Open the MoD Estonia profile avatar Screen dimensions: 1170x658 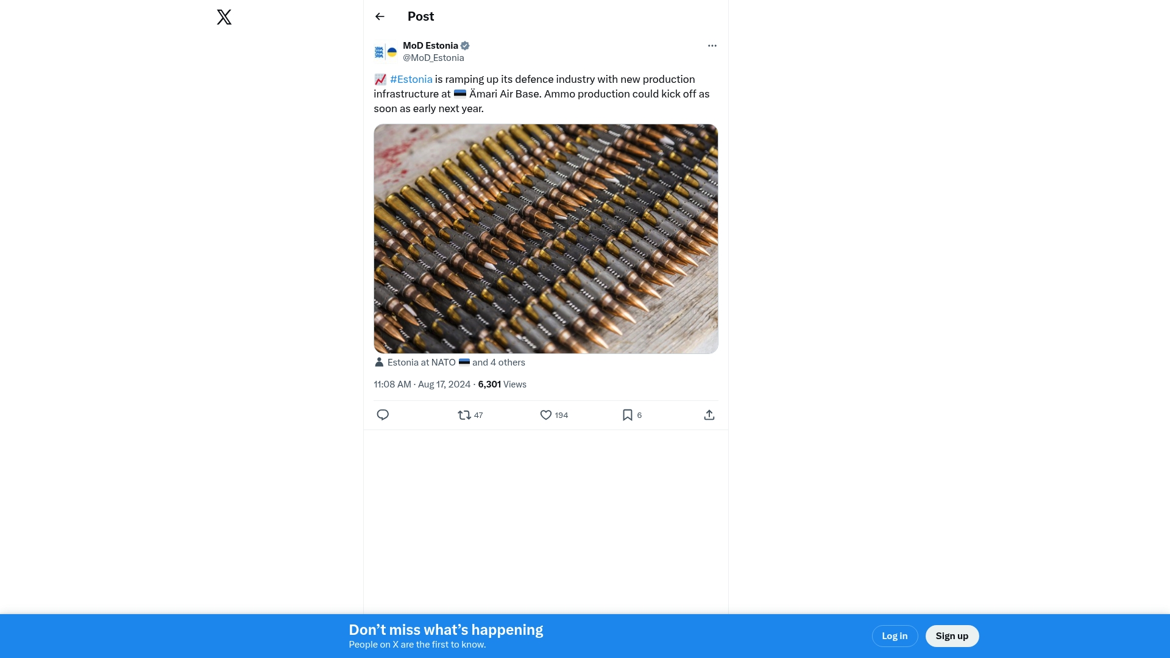coord(386,52)
